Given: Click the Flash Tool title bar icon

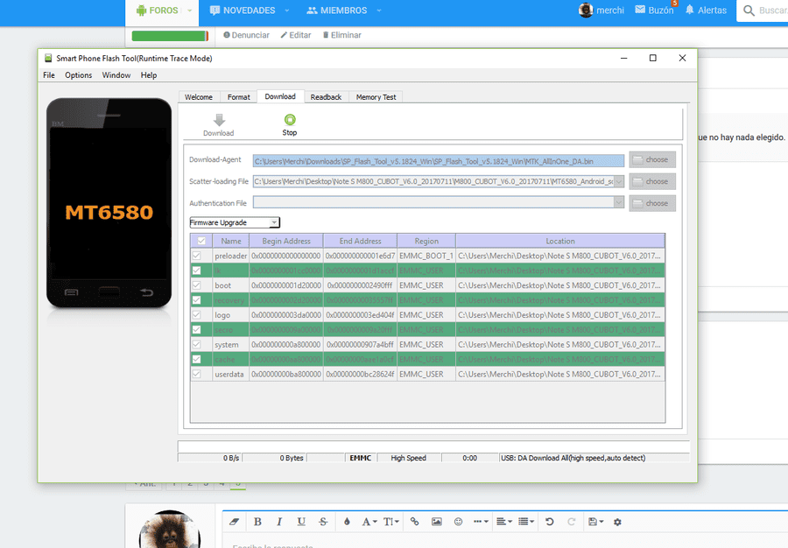Looking at the screenshot, I should coord(48,59).
